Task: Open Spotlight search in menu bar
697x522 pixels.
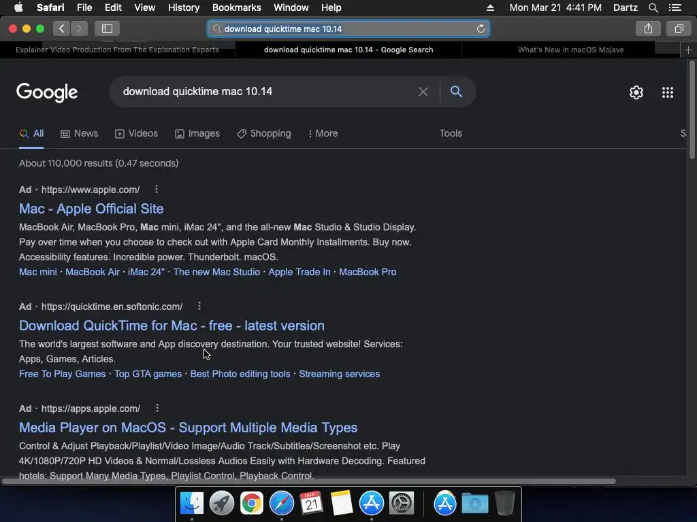Action: click(653, 7)
